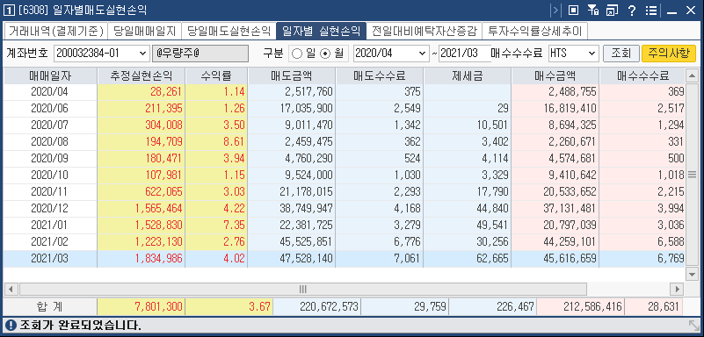Open the list menu icon in title bar
The width and height of the screenshot is (704, 337).
click(650, 11)
